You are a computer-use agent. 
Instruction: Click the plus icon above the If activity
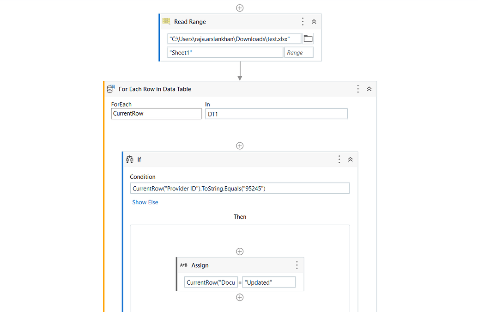pos(240,146)
